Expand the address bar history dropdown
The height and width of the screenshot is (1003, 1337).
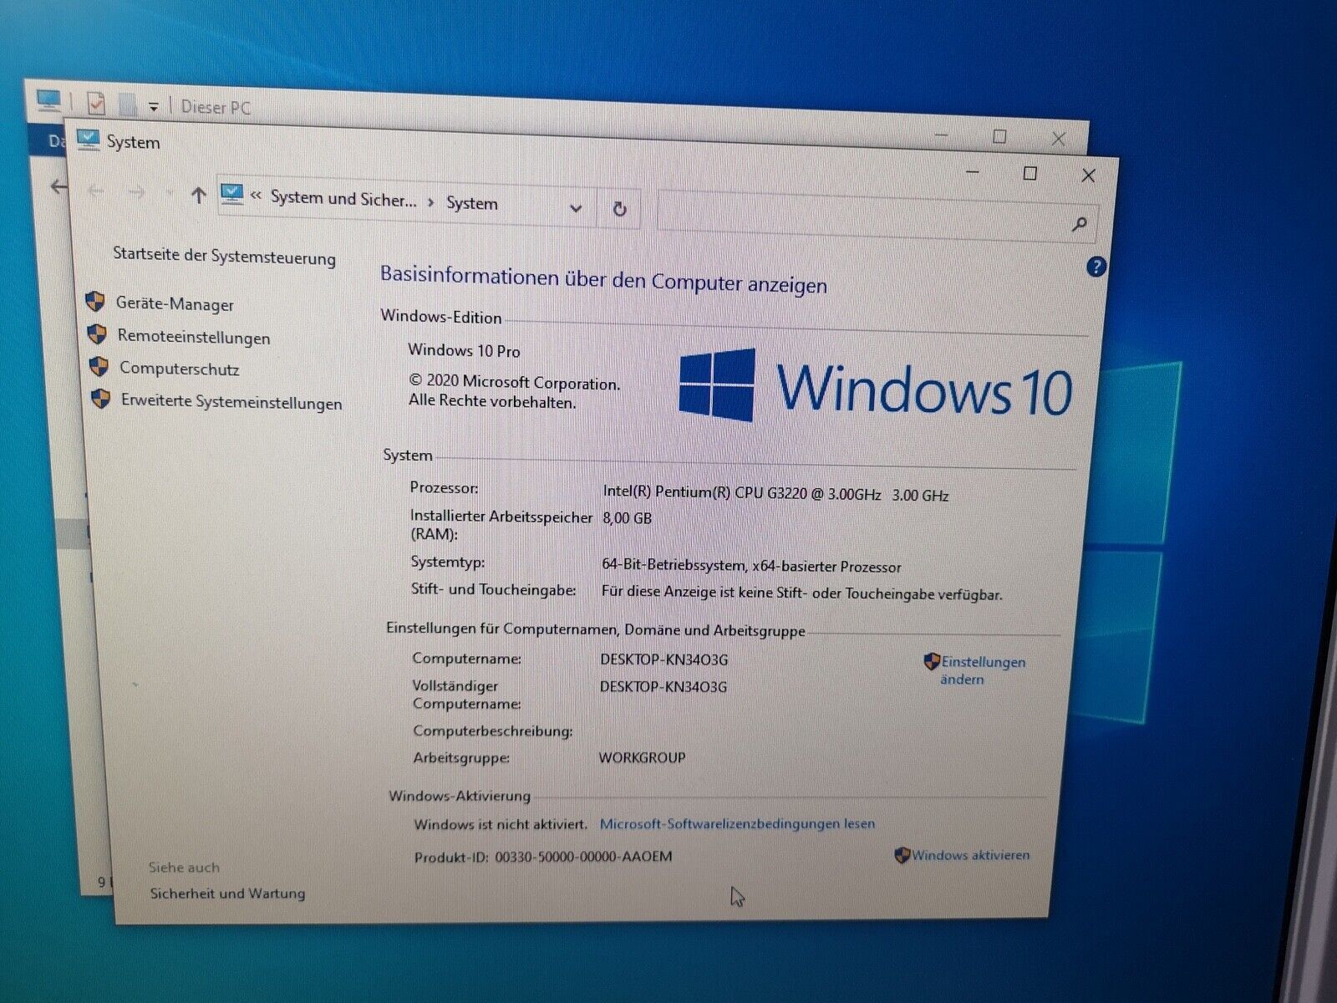pyautogui.click(x=576, y=207)
